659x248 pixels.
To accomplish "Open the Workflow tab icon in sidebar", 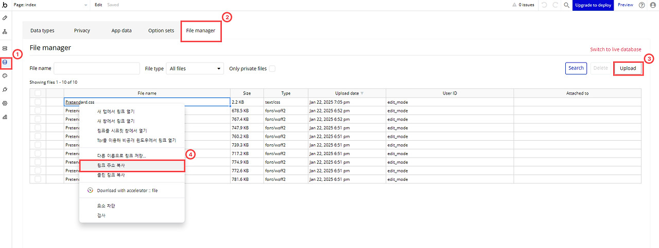I will pyautogui.click(x=5, y=32).
